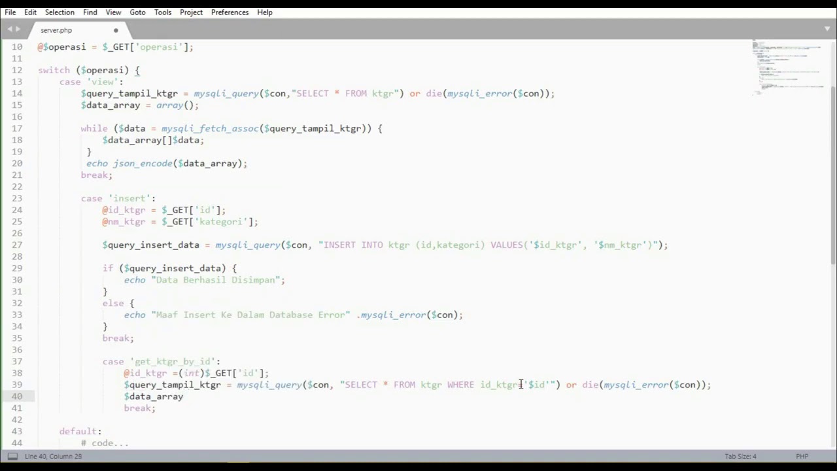Place cursor on 'switch' keyword
This screenshot has height=471, width=837.
tap(54, 70)
